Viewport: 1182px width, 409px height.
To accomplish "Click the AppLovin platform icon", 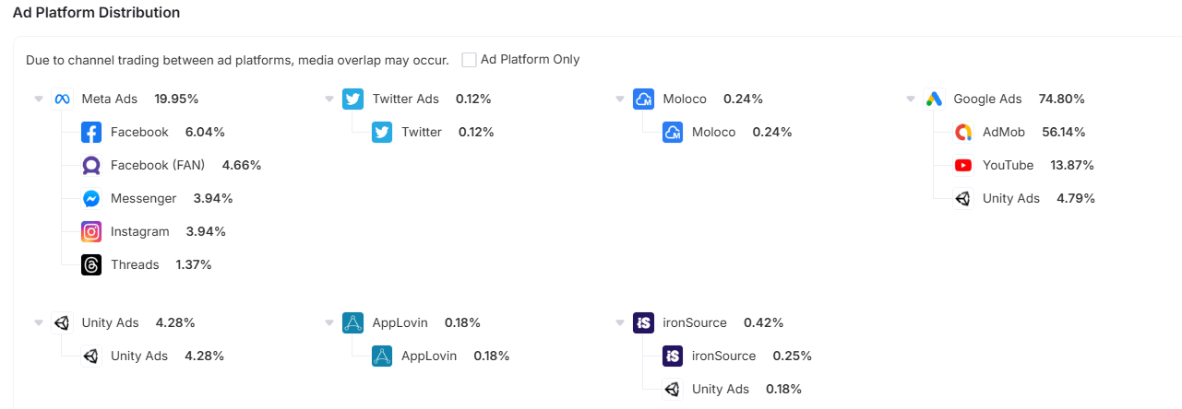I will point(352,322).
